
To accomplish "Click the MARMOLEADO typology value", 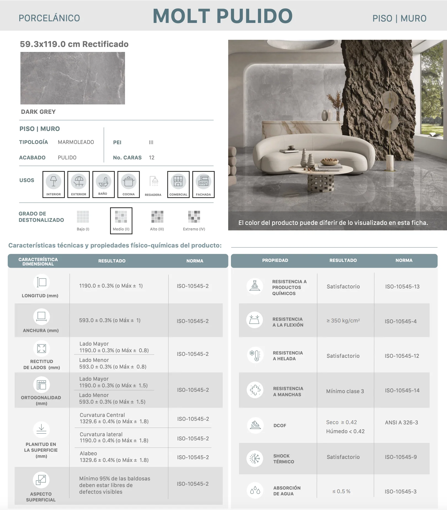I will [76, 142].
